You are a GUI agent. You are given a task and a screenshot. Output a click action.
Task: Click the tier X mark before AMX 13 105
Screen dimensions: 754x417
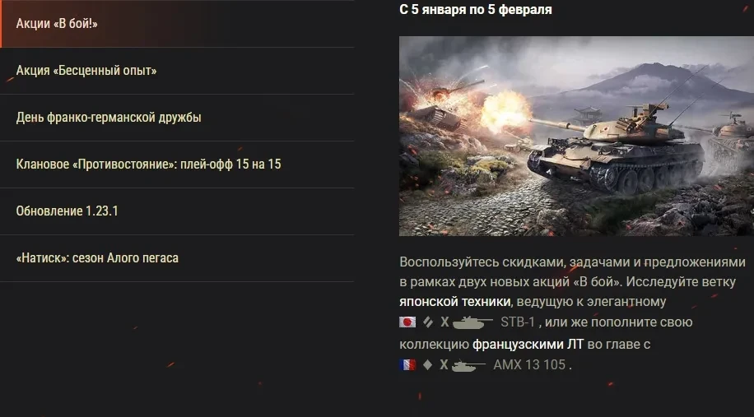click(444, 365)
